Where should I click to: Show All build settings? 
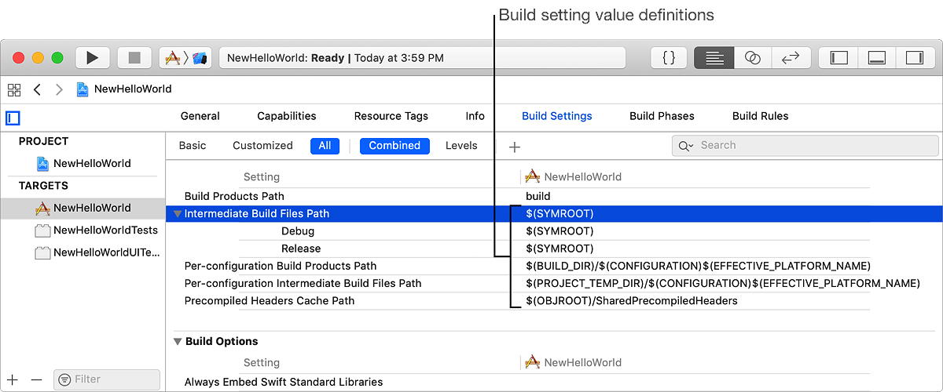coord(325,146)
